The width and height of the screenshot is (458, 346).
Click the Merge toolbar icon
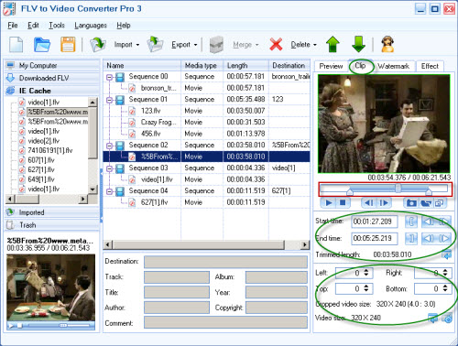tap(216, 45)
